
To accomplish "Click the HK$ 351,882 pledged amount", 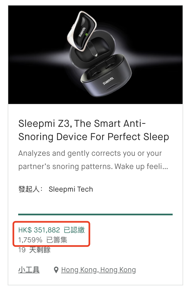I will (x=39, y=230).
